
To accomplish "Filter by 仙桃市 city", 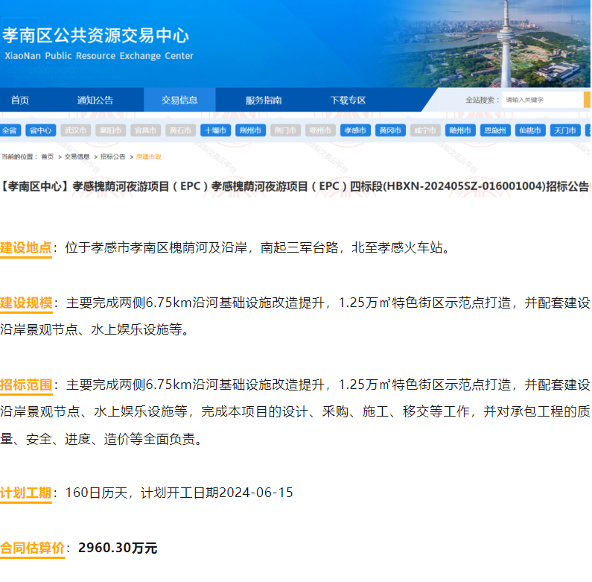I will click(530, 130).
